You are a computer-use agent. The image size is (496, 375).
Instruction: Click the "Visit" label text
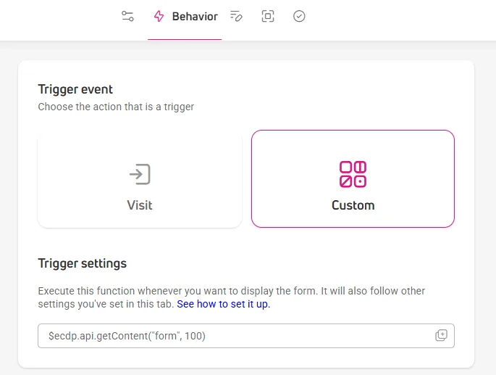tap(140, 205)
